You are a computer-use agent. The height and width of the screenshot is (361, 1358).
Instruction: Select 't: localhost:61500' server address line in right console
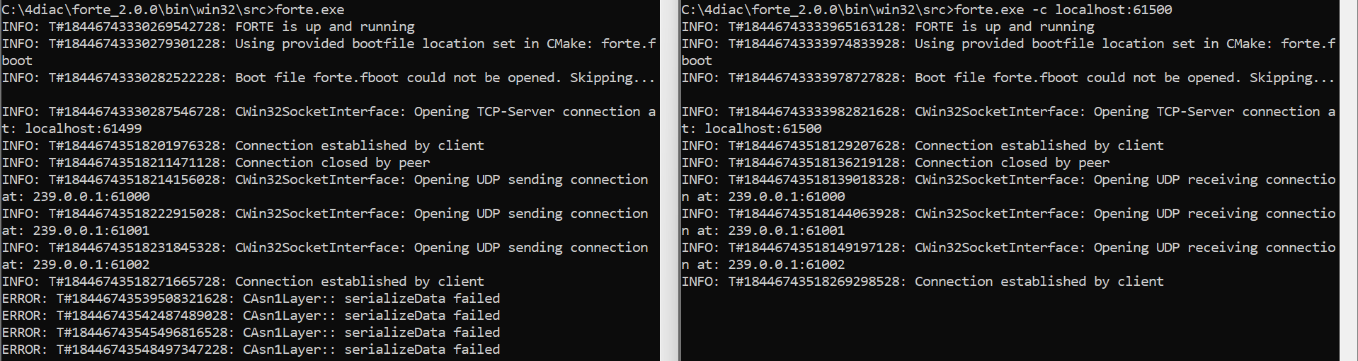pyautogui.click(x=751, y=129)
